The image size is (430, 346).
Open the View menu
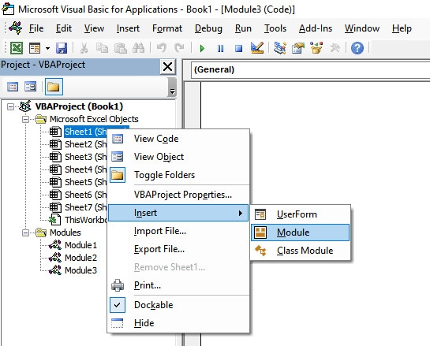pyautogui.click(x=94, y=28)
